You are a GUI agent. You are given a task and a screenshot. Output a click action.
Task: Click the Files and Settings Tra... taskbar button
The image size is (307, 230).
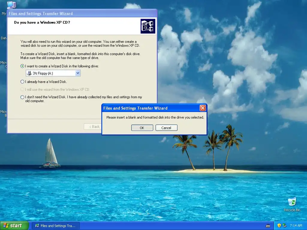(x=55, y=226)
